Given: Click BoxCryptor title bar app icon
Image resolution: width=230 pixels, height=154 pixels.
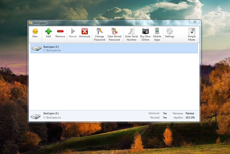Looking at the screenshot, I should coord(31,23).
